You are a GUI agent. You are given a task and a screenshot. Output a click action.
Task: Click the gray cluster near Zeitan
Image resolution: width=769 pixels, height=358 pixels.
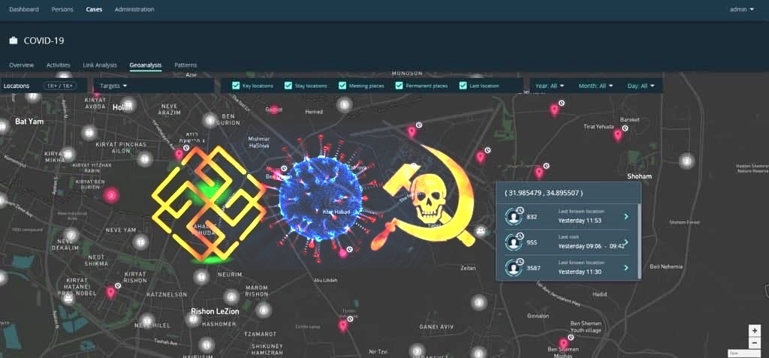479,302
